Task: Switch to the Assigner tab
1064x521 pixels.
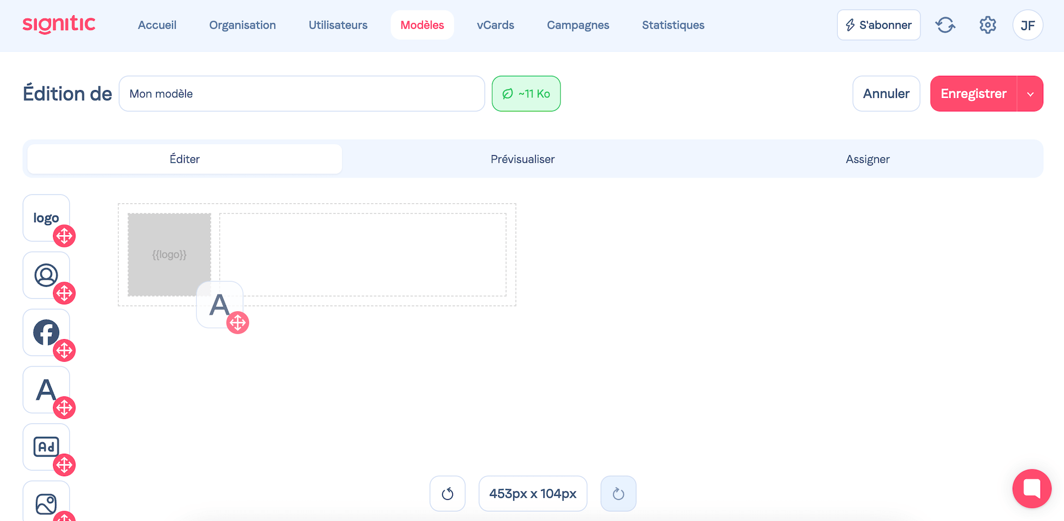Action: pyautogui.click(x=867, y=159)
